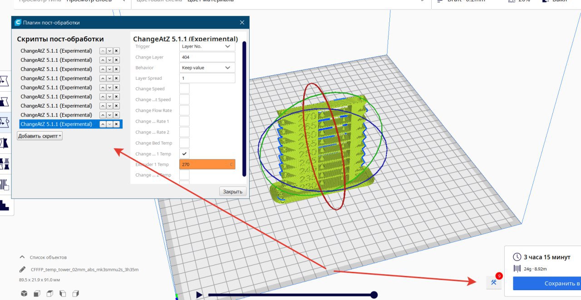Open the Trigger dropdown showing Layer No.
Screen dimensions: 581x300
[207, 46]
